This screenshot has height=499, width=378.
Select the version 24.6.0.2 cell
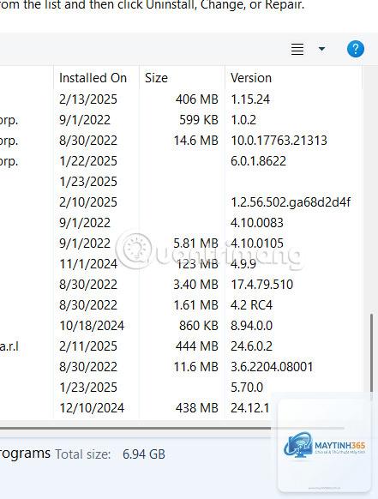click(251, 346)
